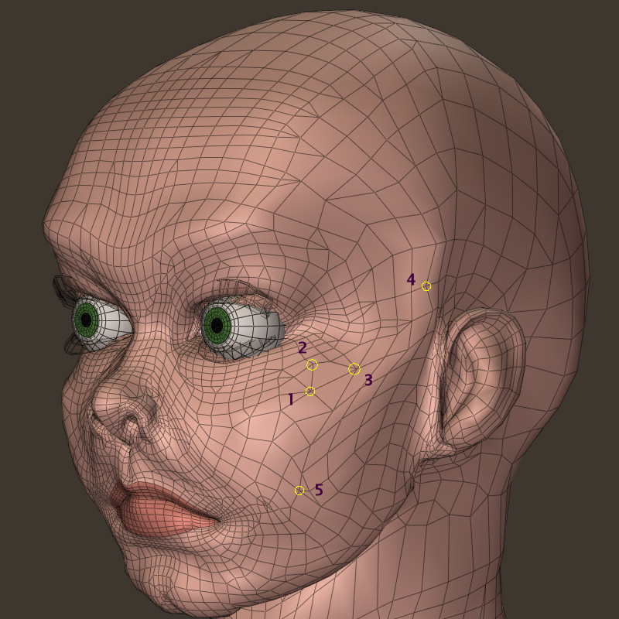Click the green iris of the nearer eye
The image size is (619, 619).
(217, 325)
